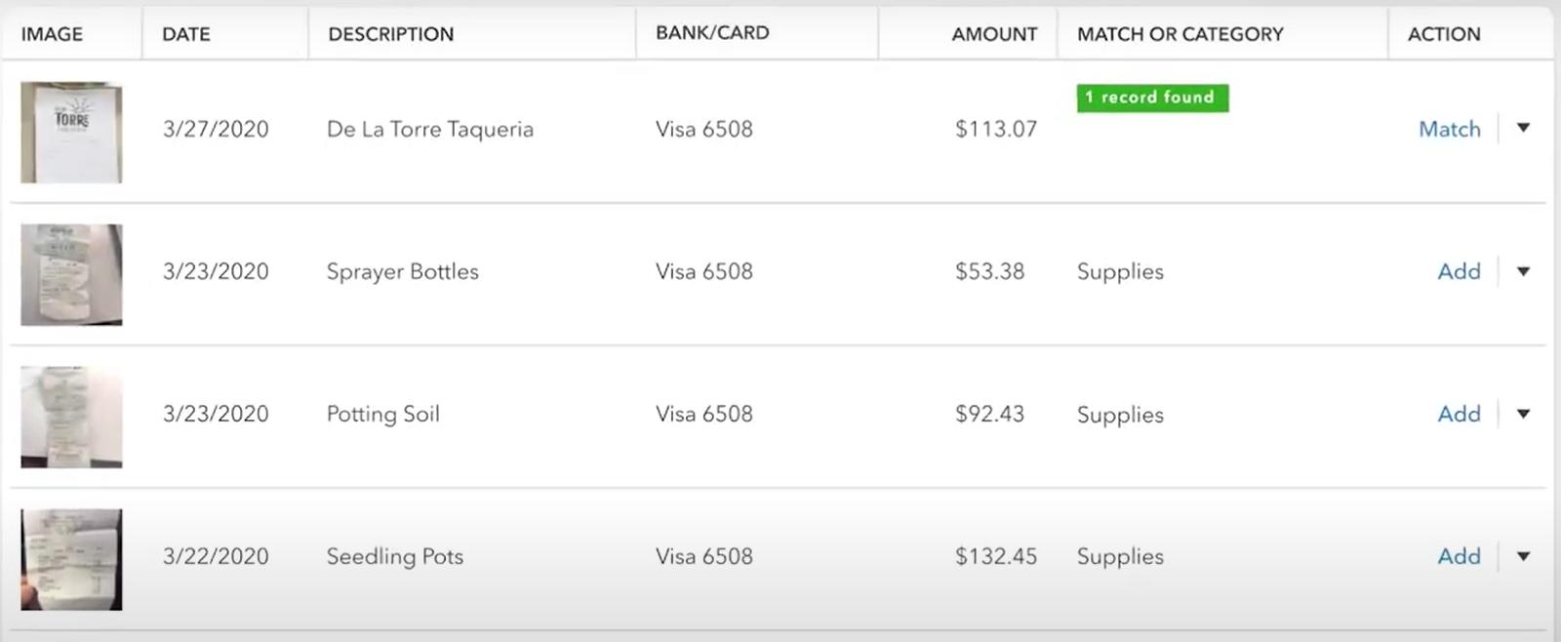The width and height of the screenshot is (1561, 642).
Task: Open the De La Torre Taqueria receipt thumbnail
Action: pyautogui.click(x=71, y=133)
